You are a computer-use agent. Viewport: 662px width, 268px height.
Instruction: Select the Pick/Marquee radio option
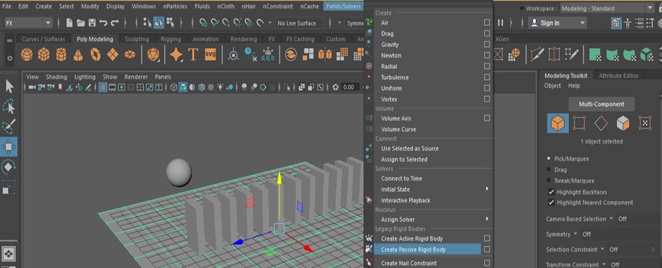549,158
